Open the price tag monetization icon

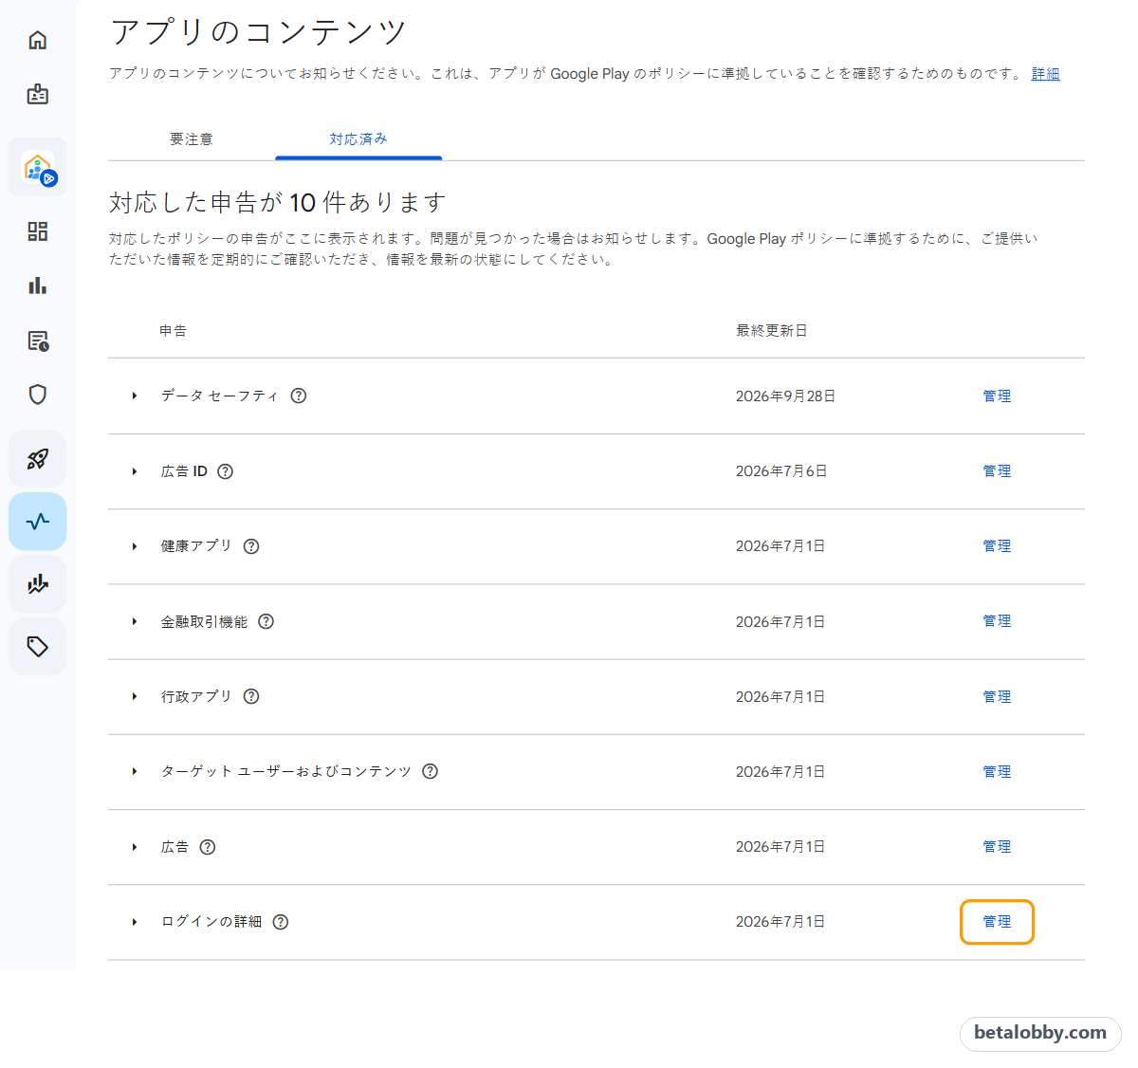point(38,647)
